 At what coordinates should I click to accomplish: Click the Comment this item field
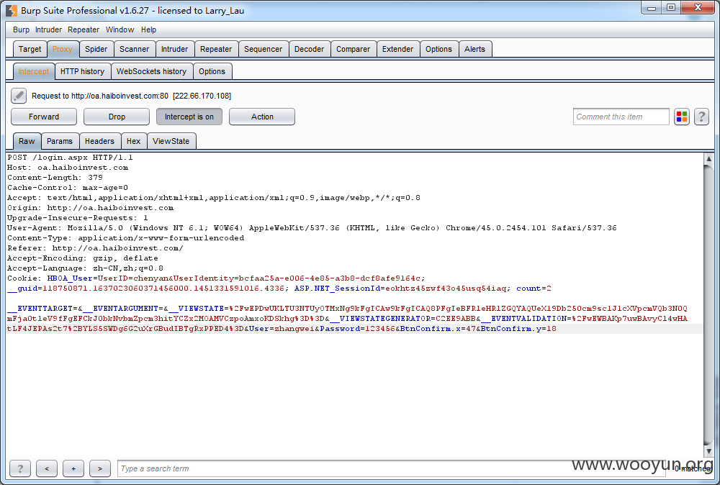point(621,117)
